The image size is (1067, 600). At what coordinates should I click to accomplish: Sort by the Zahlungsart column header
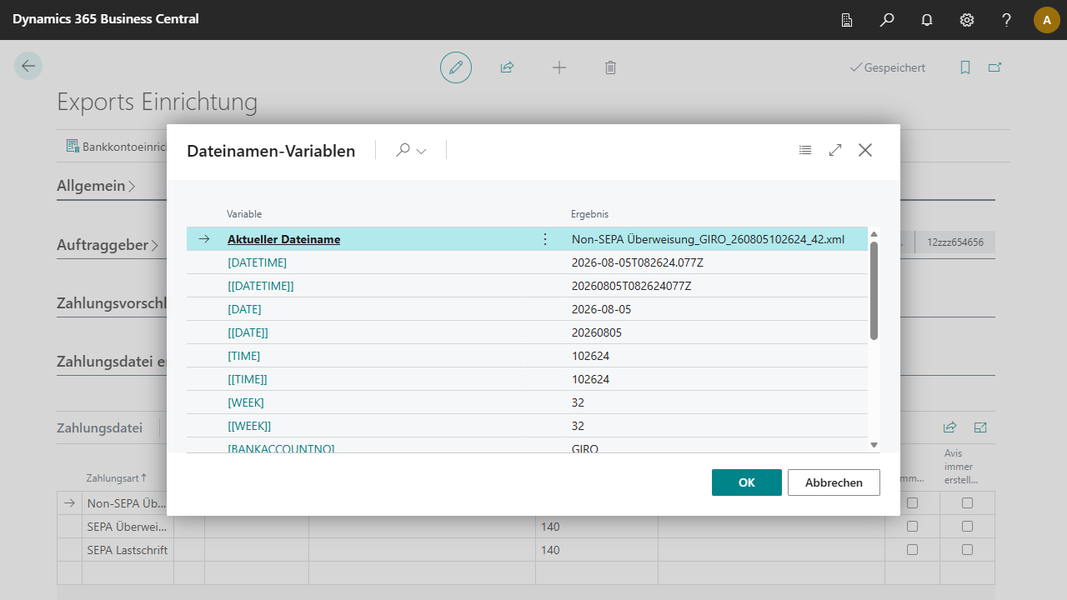117,478
